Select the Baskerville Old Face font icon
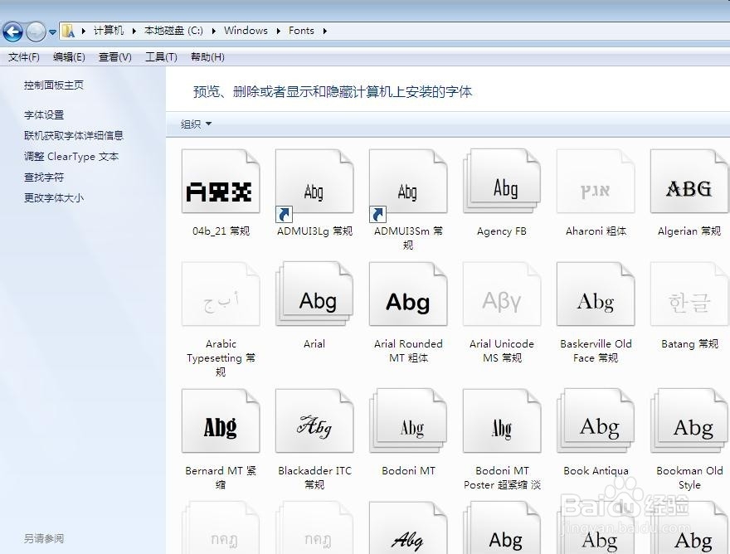730x554 pixels. click(596, 294)
